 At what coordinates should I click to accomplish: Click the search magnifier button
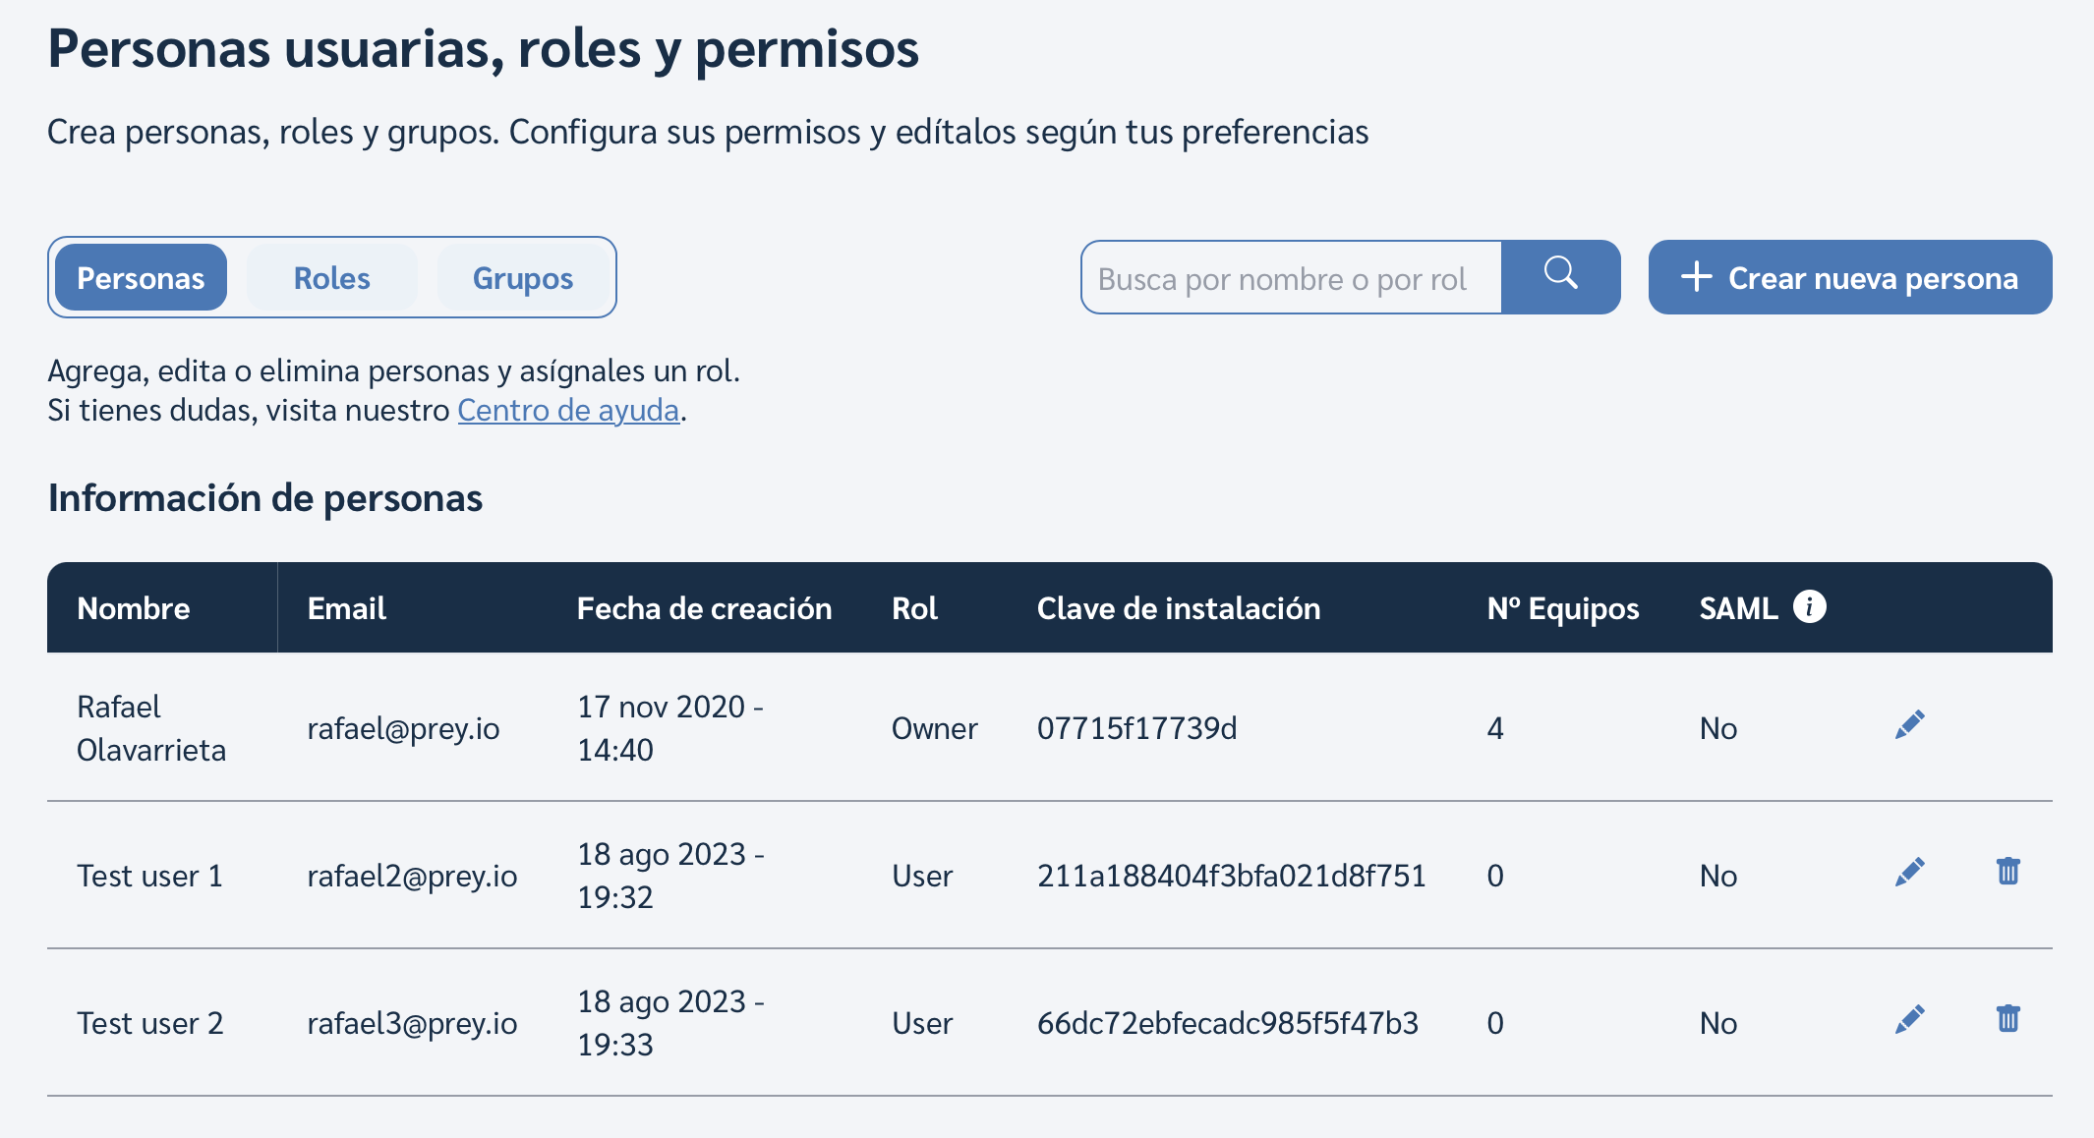(x=1561, y=277)
